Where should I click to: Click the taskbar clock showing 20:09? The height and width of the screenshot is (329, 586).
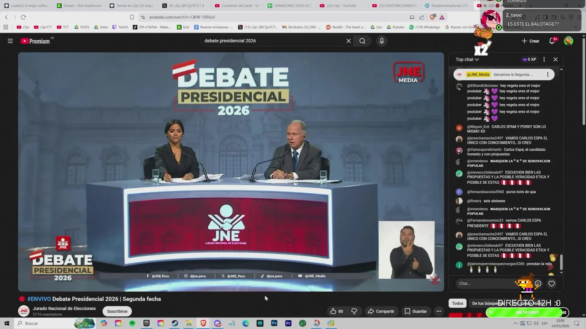559,323
